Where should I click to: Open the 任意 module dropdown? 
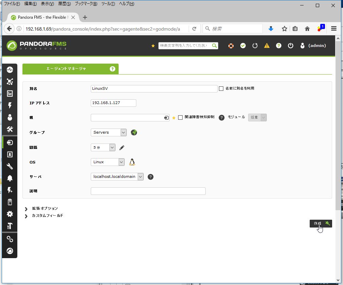(257, 117)
